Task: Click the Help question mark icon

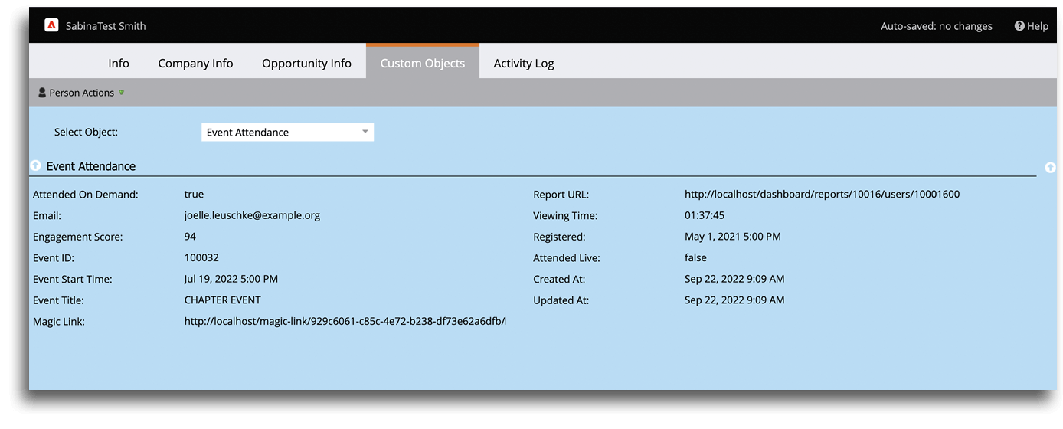Action: tap(1019, 26)
